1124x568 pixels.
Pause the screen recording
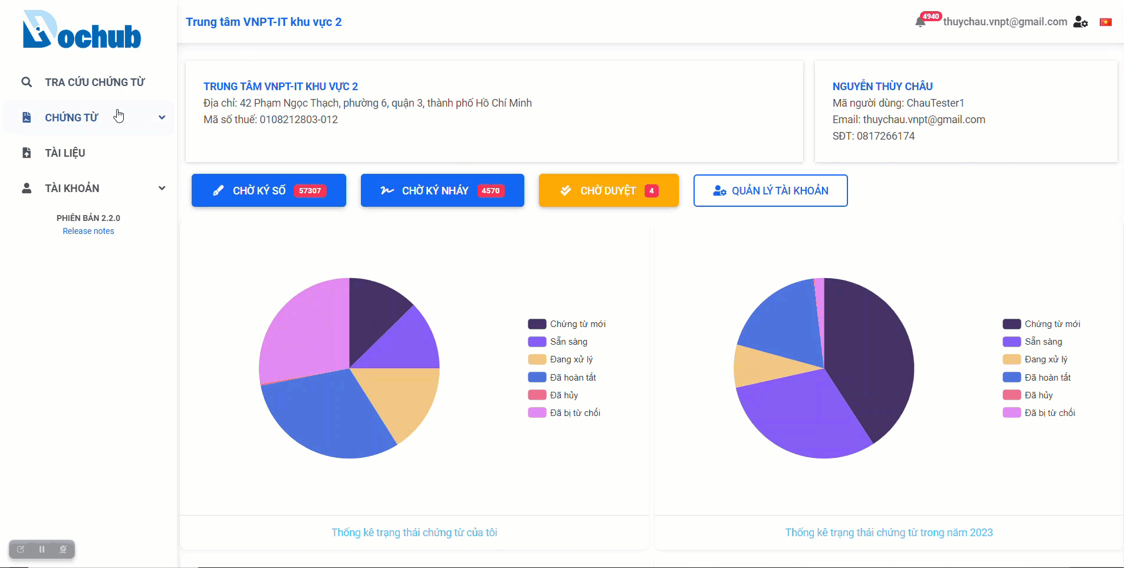click(42, 549)
